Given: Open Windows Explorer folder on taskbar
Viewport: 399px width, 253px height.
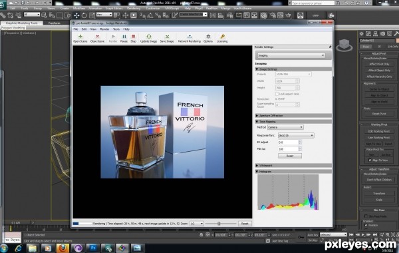Looking at the screenshot, I should [33, 248].
